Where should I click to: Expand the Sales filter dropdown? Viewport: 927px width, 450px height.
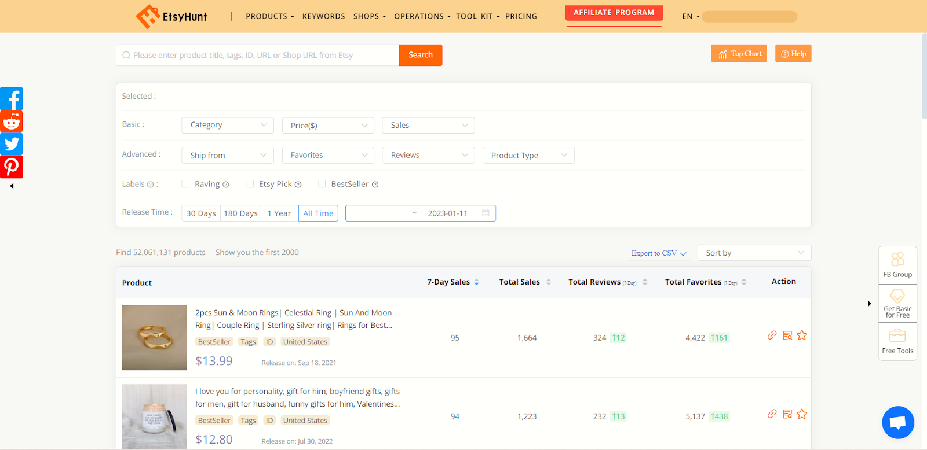point(429,125)
